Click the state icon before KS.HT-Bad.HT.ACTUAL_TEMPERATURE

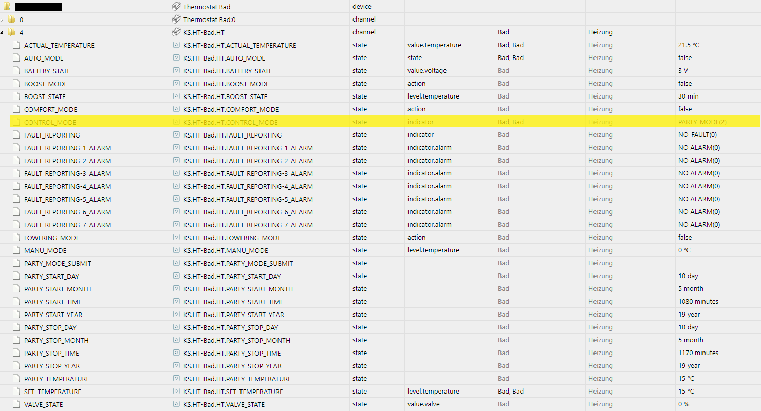point(176,45)
